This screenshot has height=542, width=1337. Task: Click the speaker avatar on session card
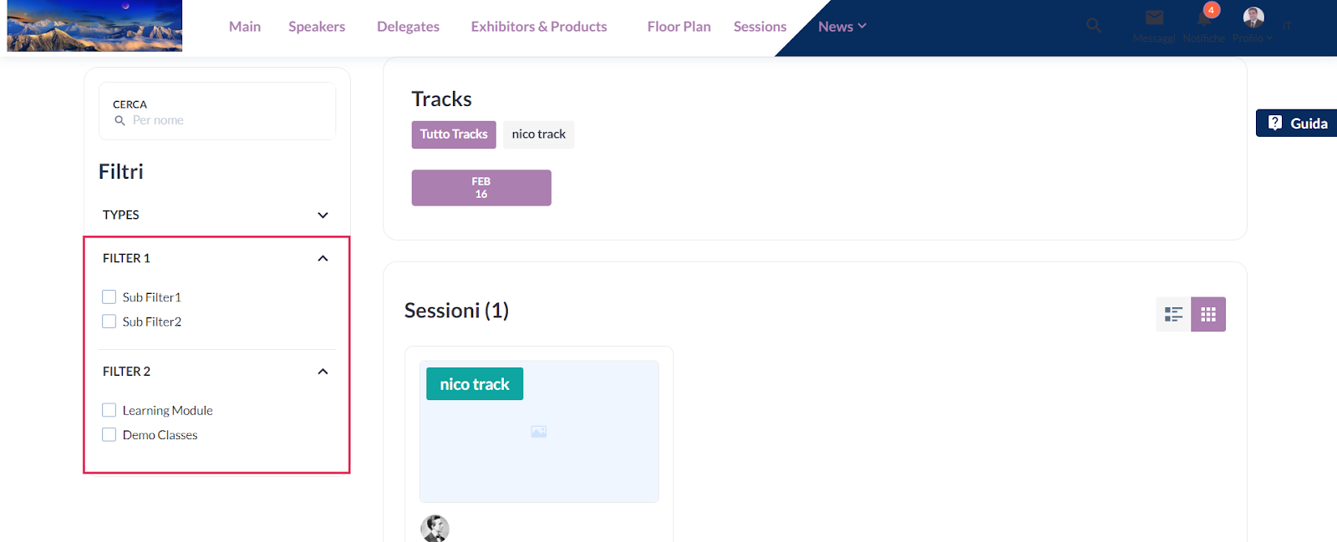coord(435,528)
